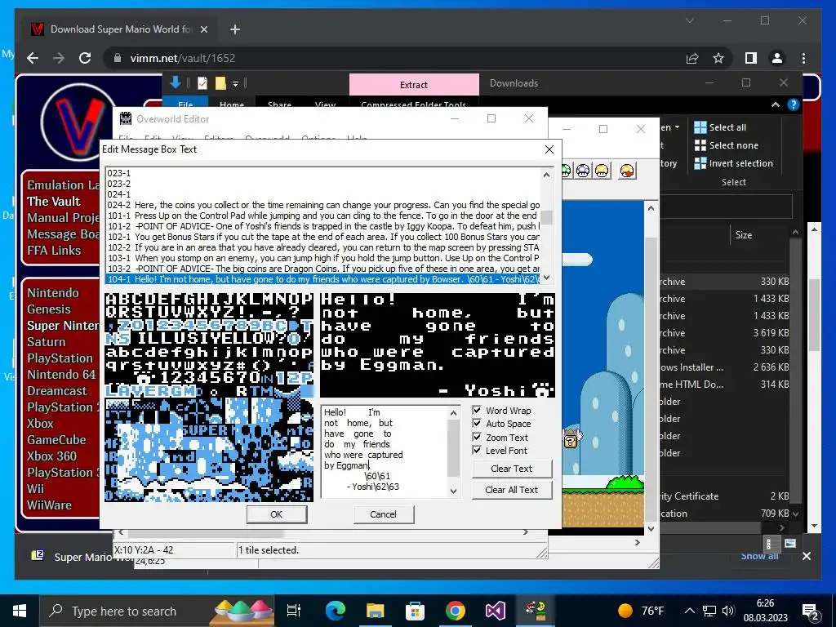Click Invert selection in Explorer ribbon
Screen dimensions: 836x627
[x=733, y=163]
